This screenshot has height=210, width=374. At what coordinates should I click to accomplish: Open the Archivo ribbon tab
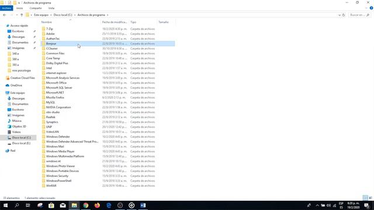point(6,8)
